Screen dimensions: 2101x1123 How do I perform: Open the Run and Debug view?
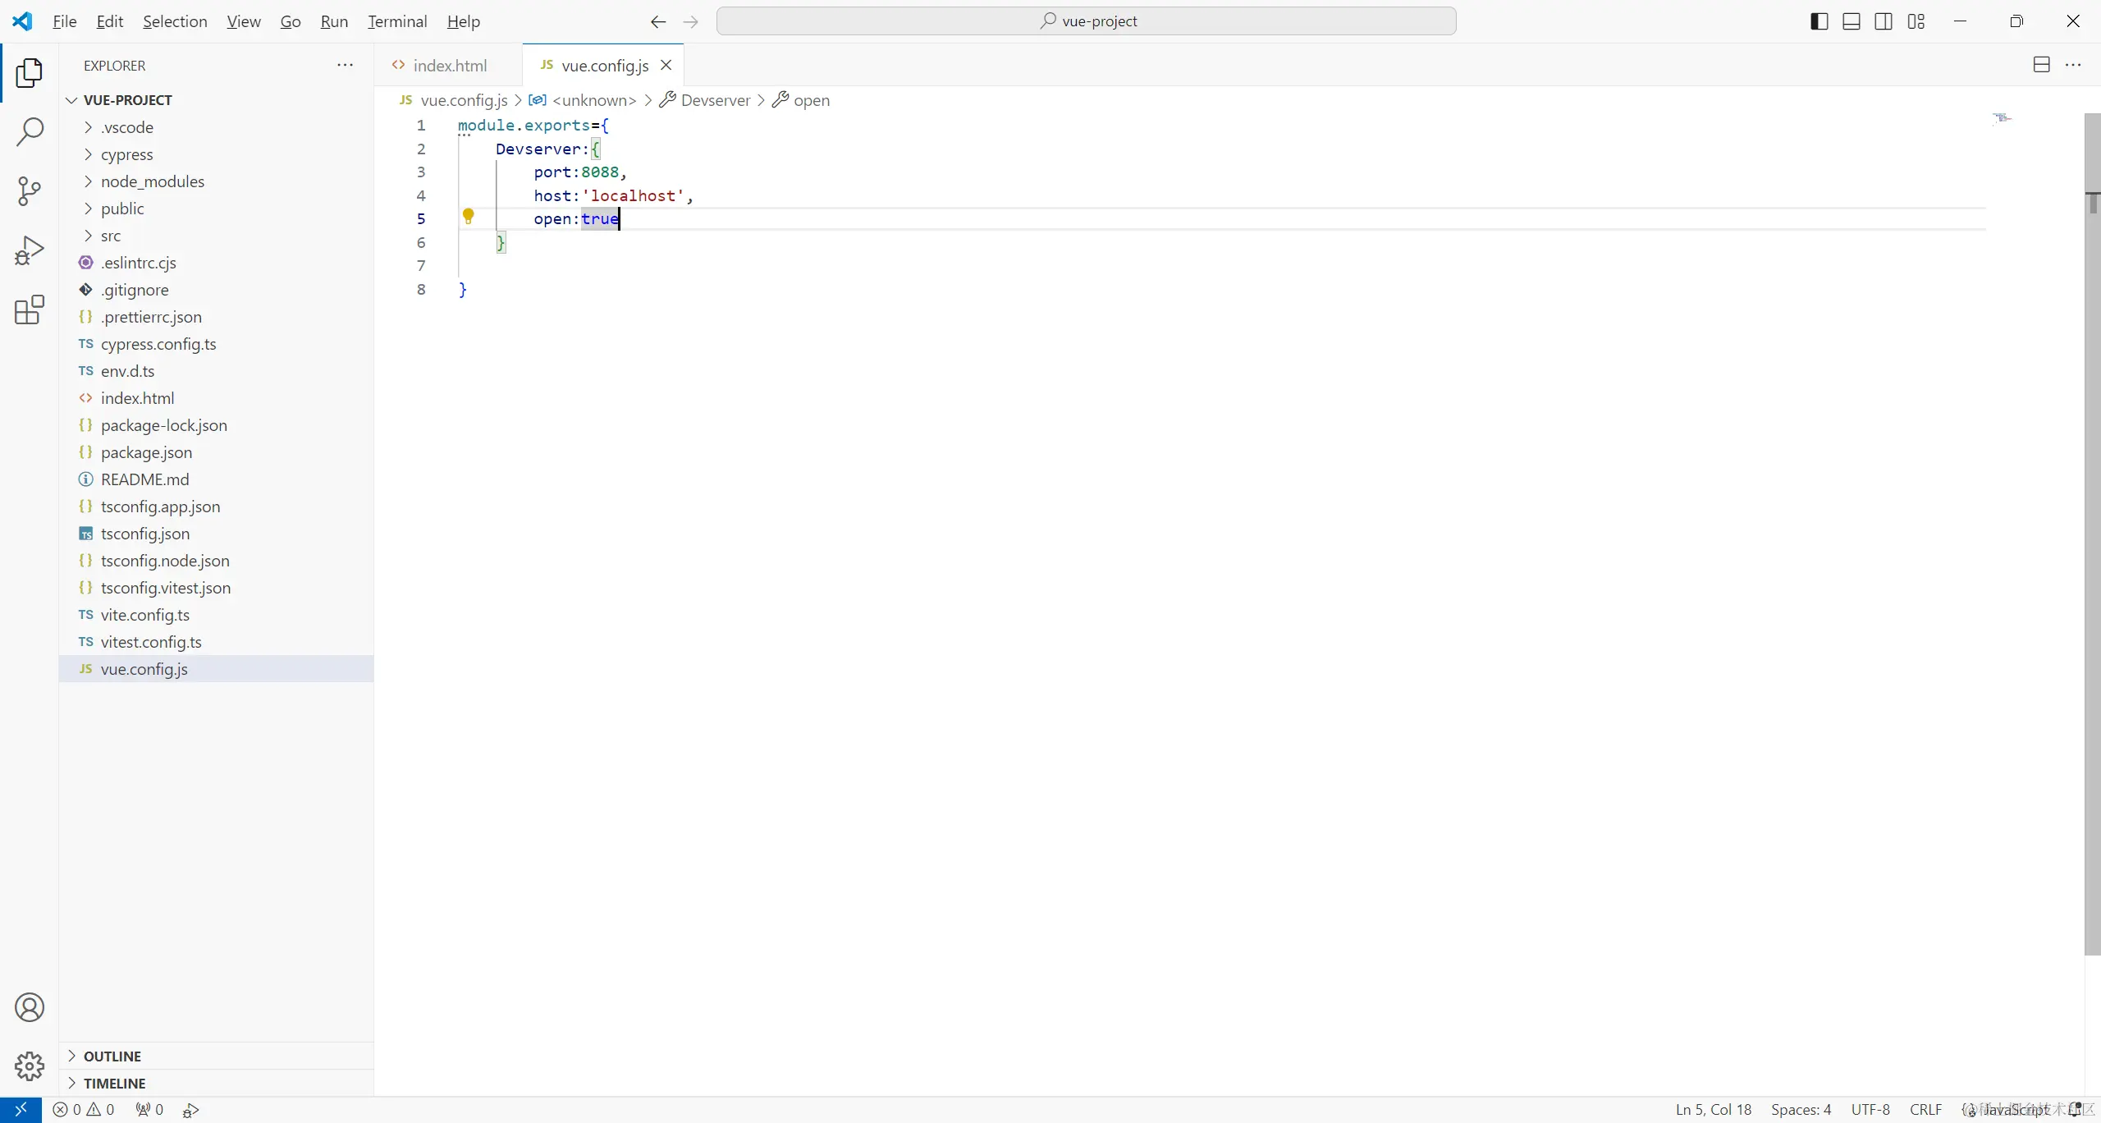click(30, 250)
